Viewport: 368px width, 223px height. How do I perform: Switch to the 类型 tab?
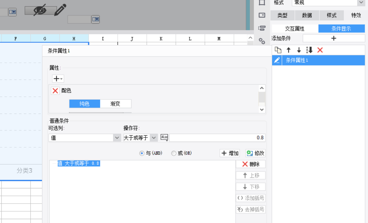point(282,15)
